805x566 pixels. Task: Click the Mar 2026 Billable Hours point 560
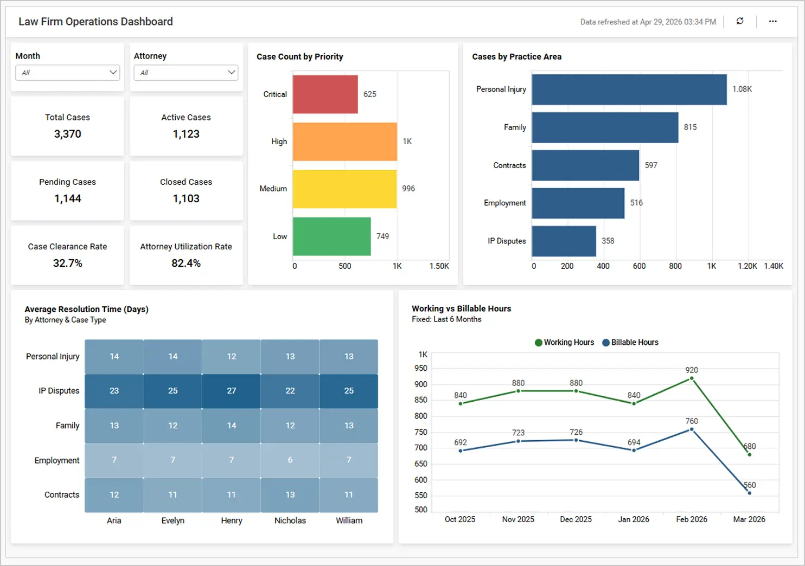(x=749, y=493)
